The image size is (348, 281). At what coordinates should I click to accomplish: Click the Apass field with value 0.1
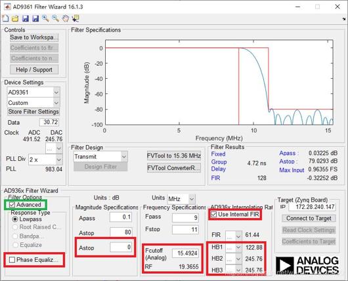click(x=121, y=217)
